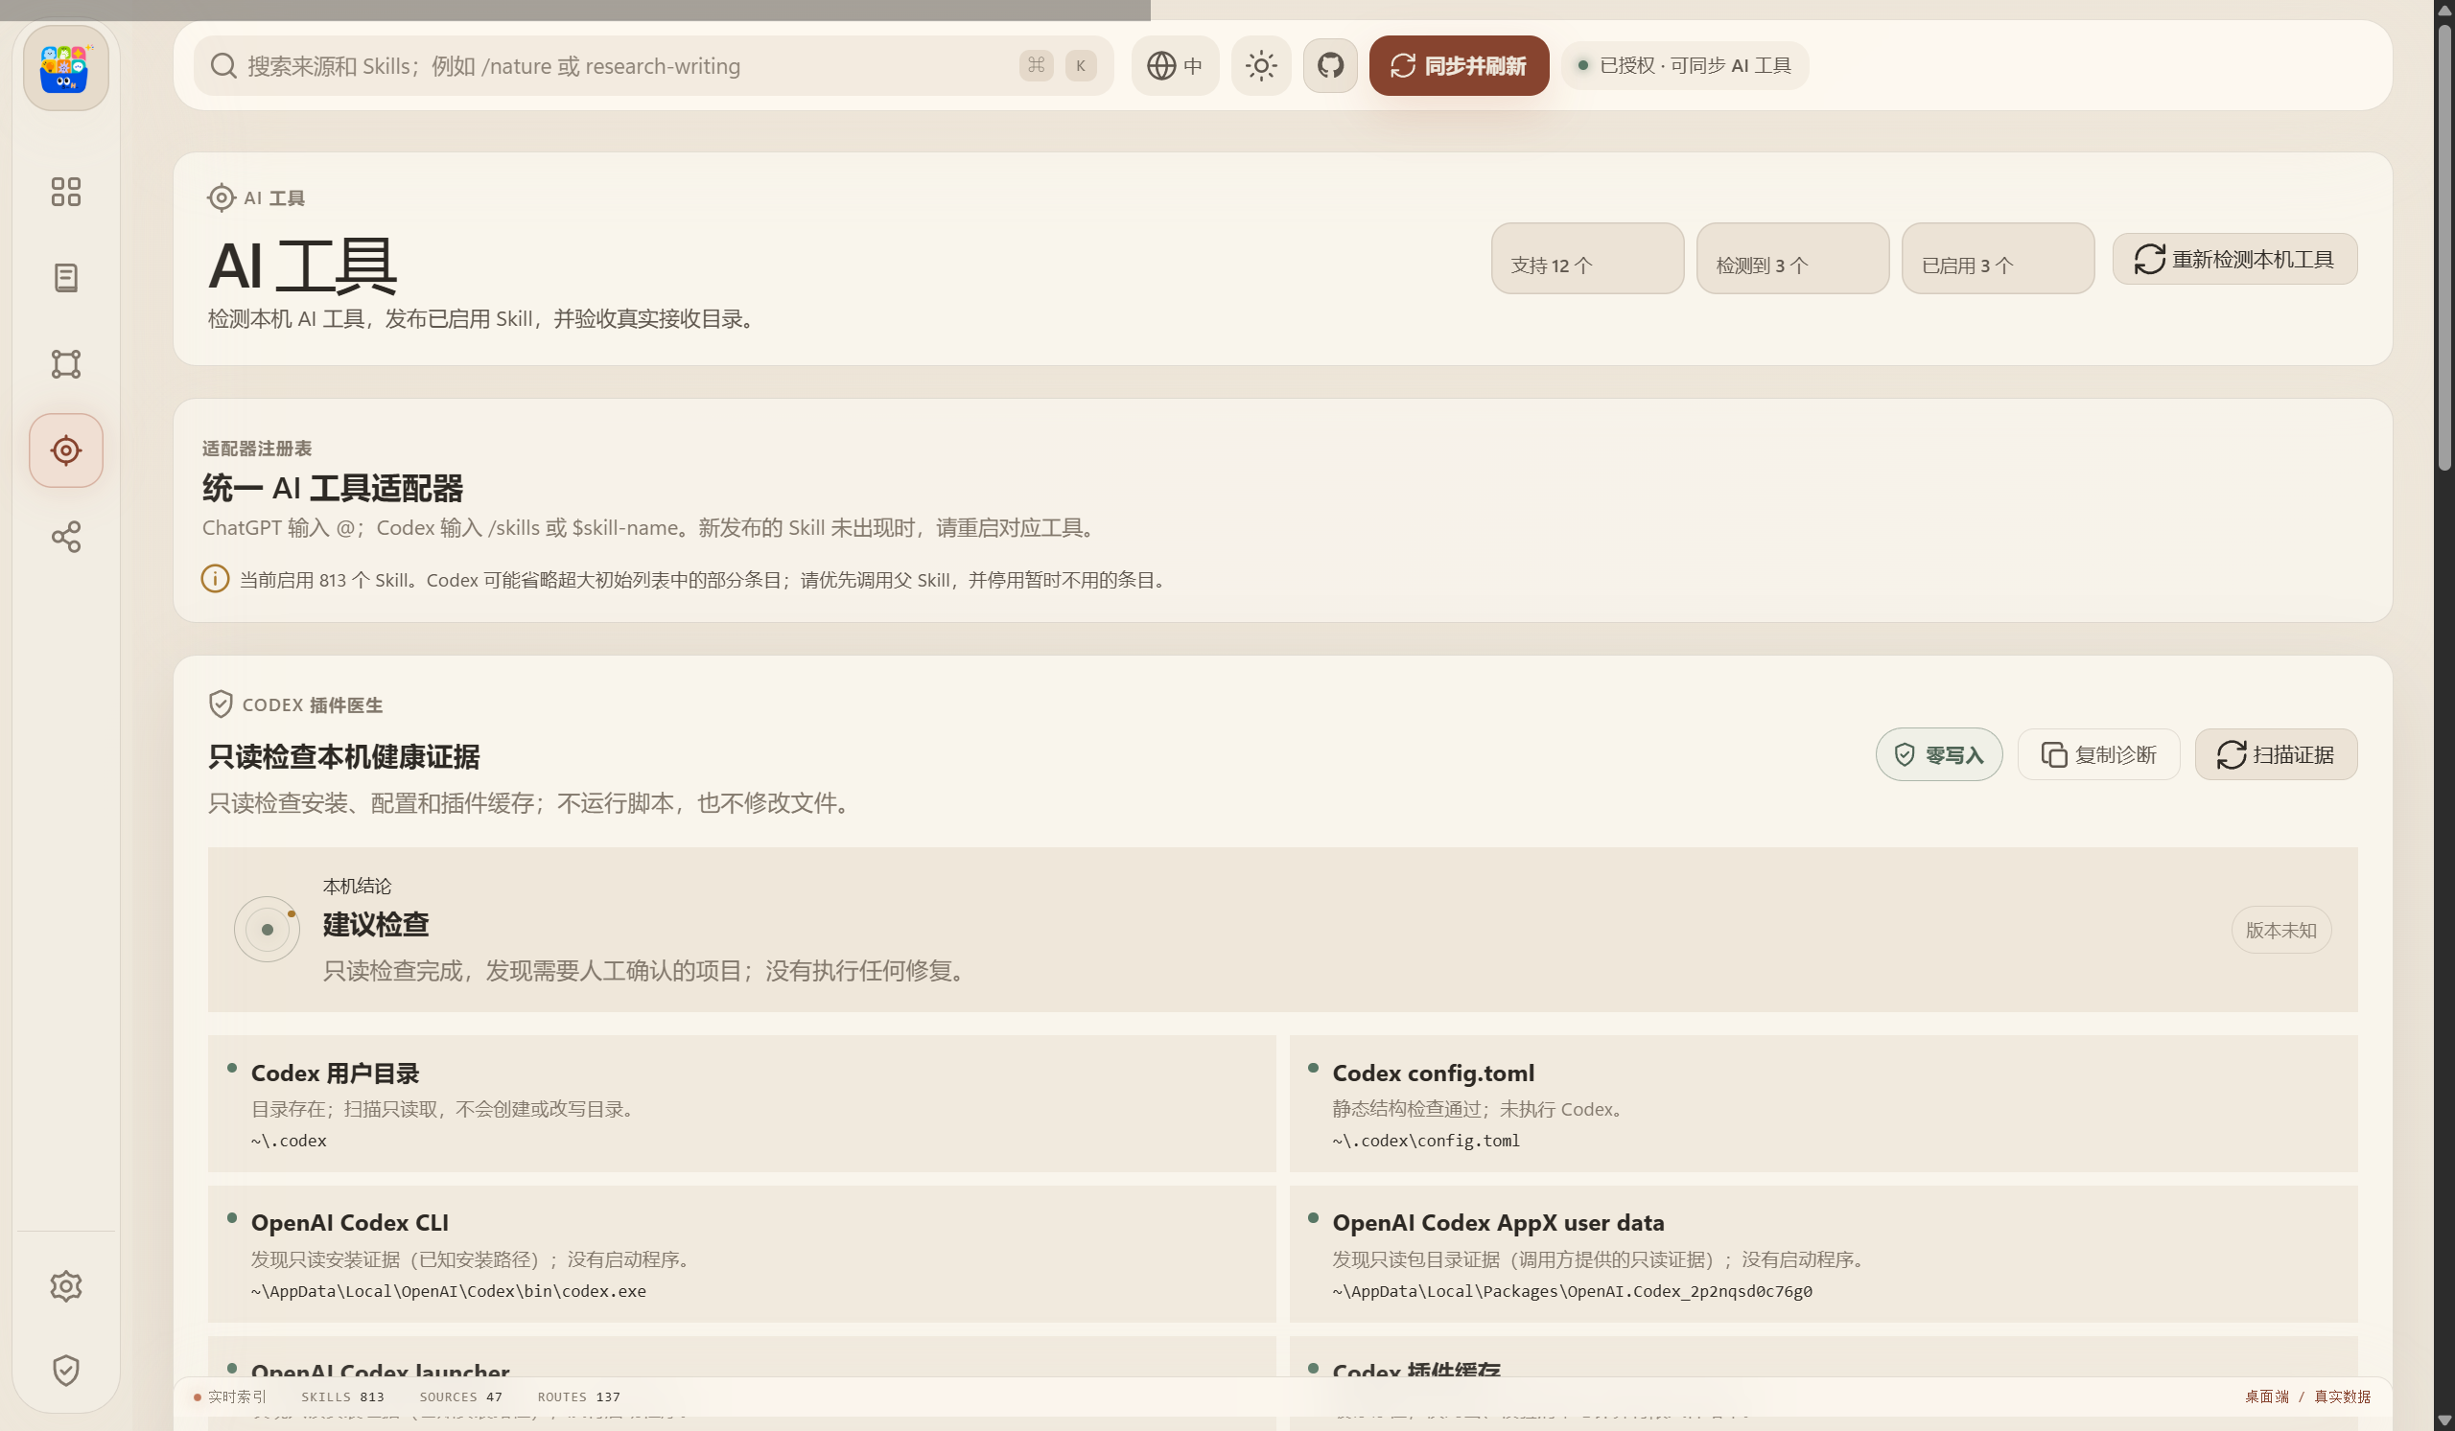
Task: Click the Codex config.toml heading
Action: pos(1433,1073)
